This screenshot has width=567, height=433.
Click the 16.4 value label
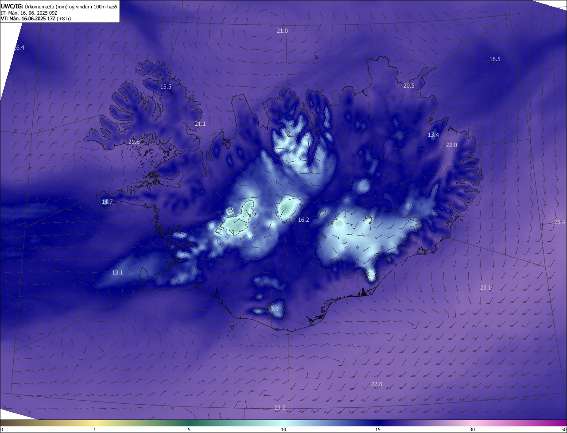click(19, 47)
